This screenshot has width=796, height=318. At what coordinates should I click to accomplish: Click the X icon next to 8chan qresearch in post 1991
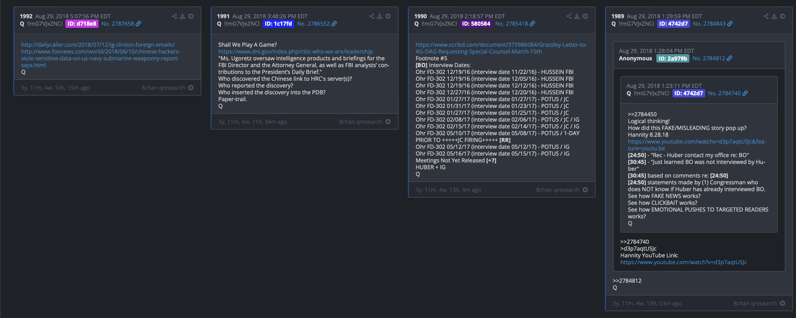(x=388, y=122)
